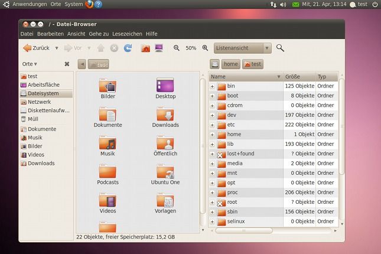The width and height of the screenshot is (381, 254).
Task: Click the reload icon in toolbar
Action: point(128,48)
